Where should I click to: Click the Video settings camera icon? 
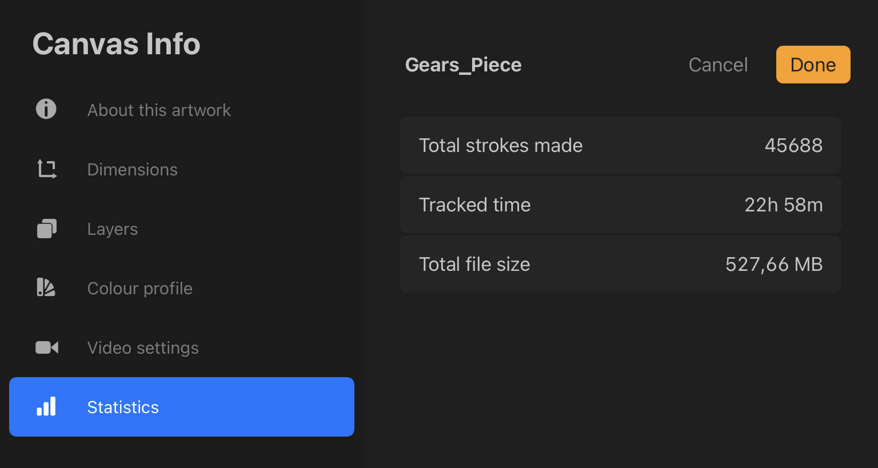[47, 347]
